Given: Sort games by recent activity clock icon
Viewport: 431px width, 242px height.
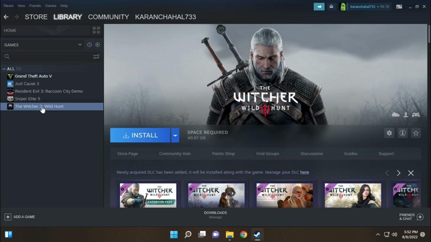Looking at the screenshot, I should [89, 45].
